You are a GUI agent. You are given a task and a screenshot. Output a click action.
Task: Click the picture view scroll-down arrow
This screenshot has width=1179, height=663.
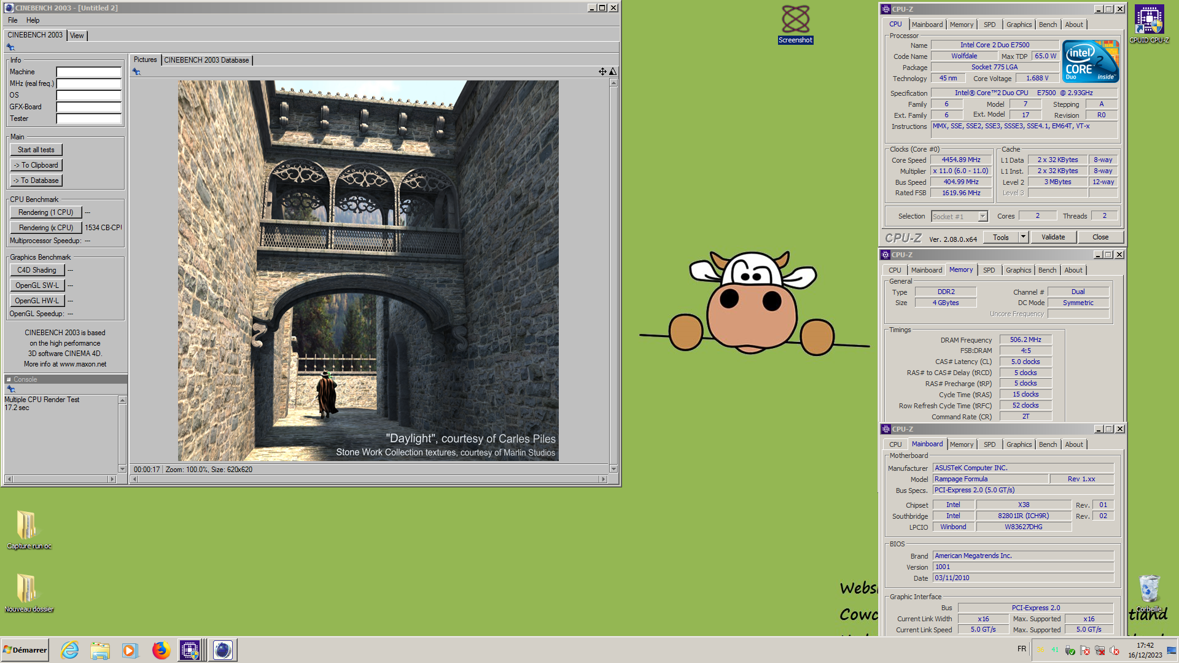coord(613,469)
